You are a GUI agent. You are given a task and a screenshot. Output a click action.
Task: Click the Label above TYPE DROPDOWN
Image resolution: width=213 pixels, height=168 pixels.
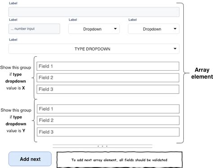pyautogui.click(x=13, y=40)
